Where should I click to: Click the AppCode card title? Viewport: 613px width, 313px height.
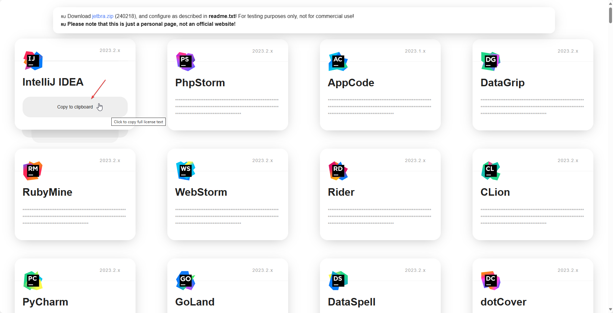351,83
